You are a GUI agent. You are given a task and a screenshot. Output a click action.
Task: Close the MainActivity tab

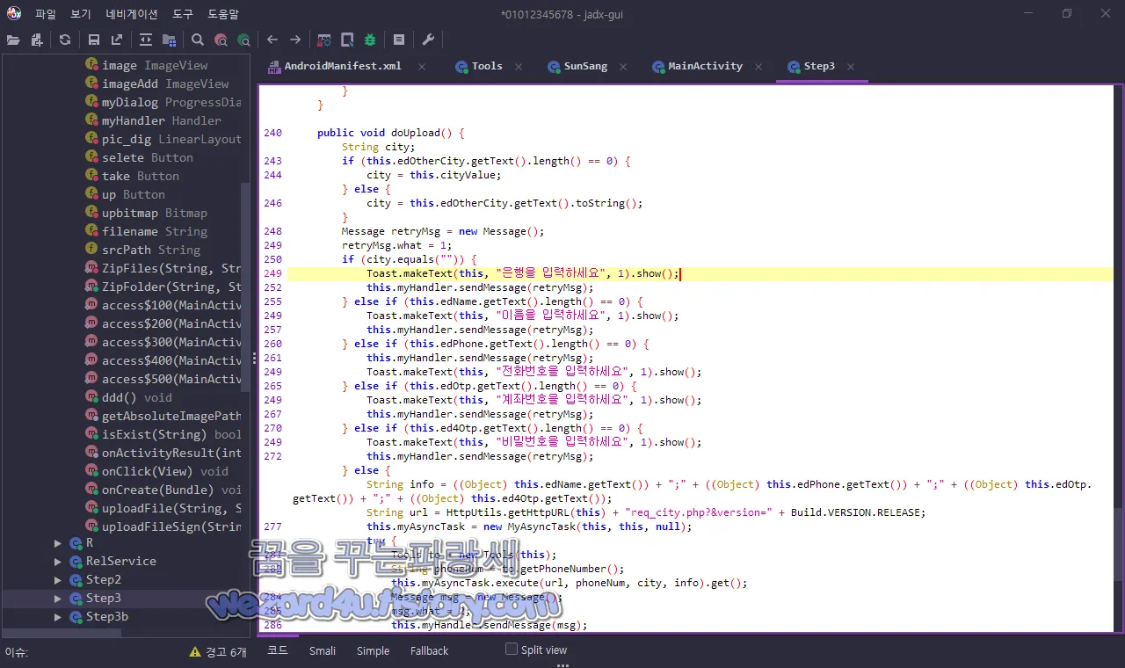[x=759, y=67]
